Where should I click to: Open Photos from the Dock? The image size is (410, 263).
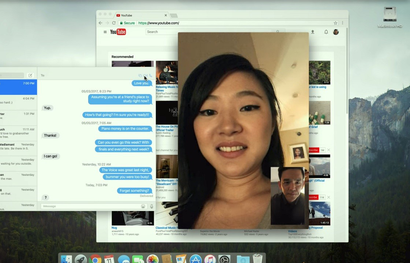coord(153,259)
